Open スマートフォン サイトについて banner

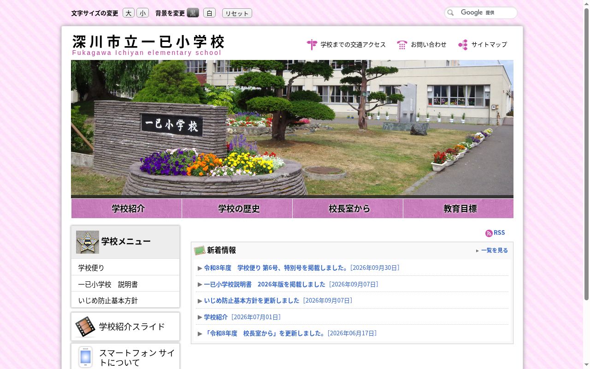point(125,357)
